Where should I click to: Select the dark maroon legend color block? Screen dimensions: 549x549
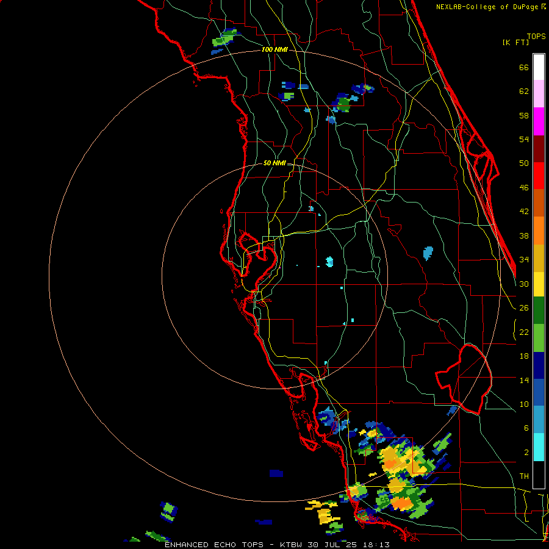[539, 149]
